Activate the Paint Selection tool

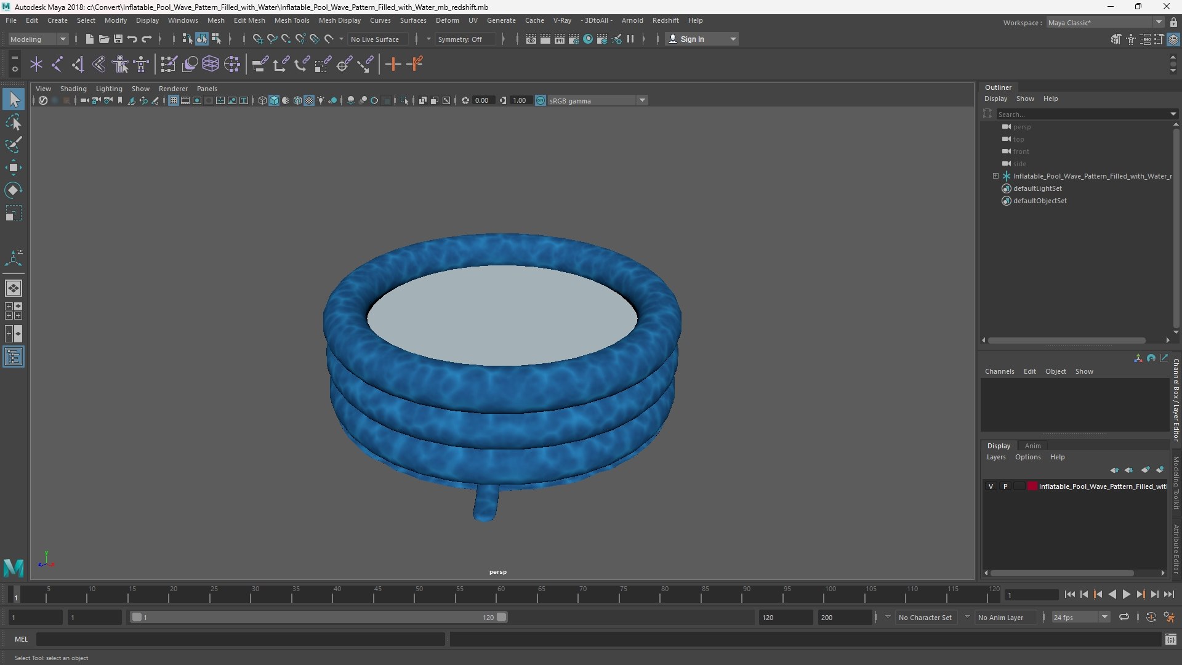(x=14, y=145)
